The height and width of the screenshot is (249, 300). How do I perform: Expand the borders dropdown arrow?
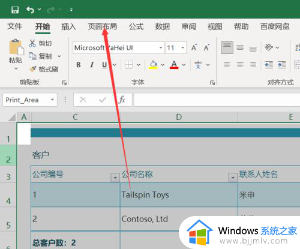(139, 65)
